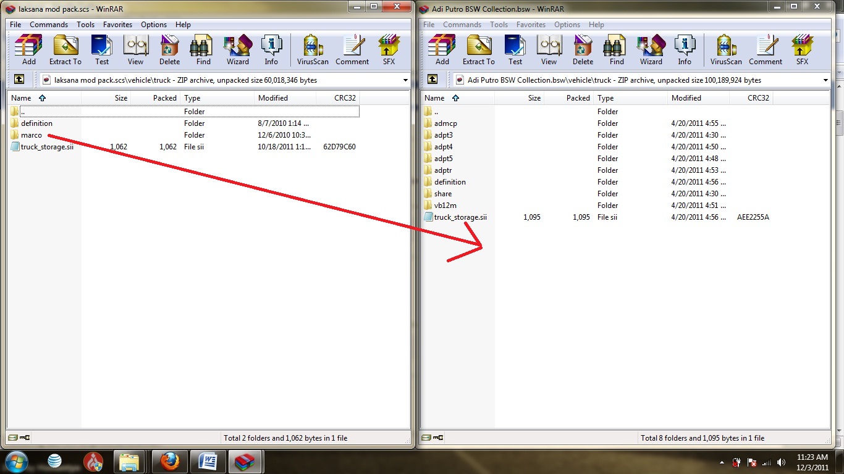The width and height of the screenshot is (844, 474).
Task: Click Test in the Adi Putro BSW window
Action: (x=515, y=50)
